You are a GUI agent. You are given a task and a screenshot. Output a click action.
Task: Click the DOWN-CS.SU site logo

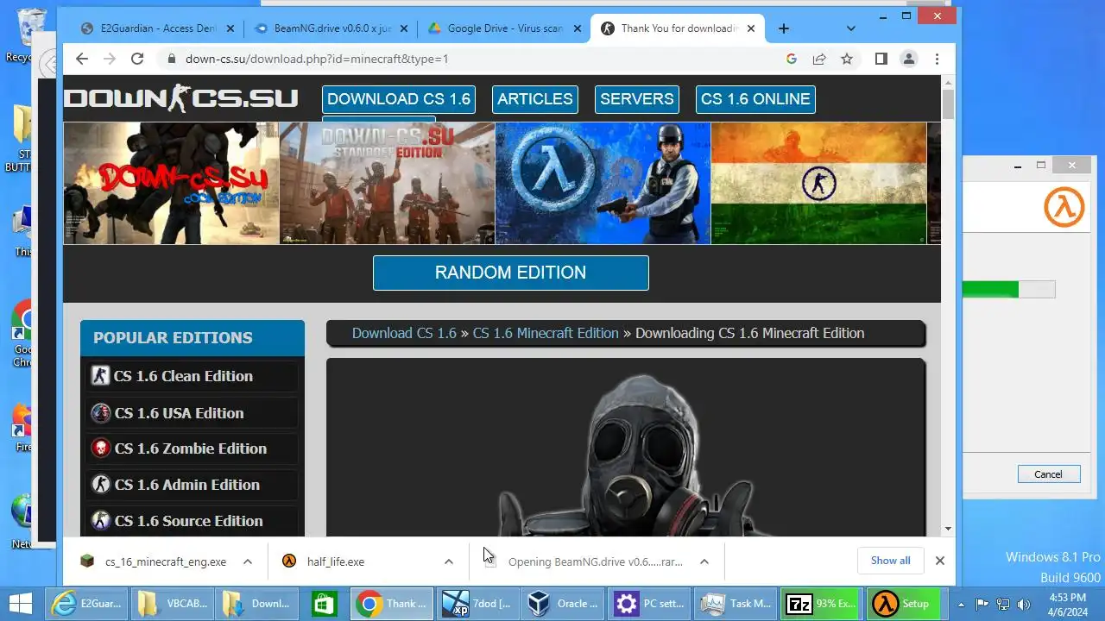pos(181,98)
